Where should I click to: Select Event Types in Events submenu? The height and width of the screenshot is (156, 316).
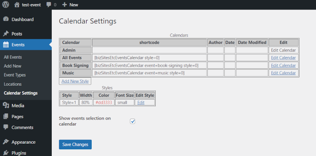(x=15, y=75)
